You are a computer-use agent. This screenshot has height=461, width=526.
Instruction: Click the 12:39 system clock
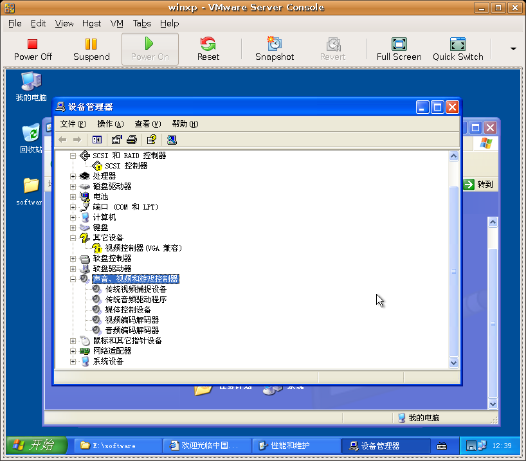coord(502,446)
